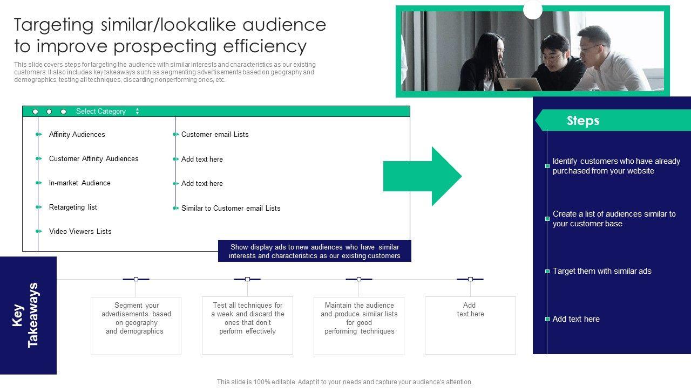Open the Select Category dropdown arrows
This screenshot has width=691, height=388.
coord(137,112)
